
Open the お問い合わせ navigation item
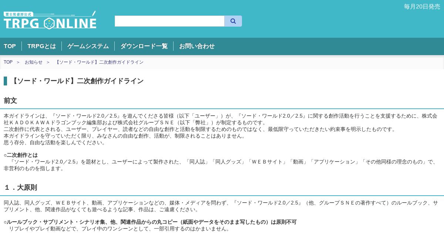197,46
